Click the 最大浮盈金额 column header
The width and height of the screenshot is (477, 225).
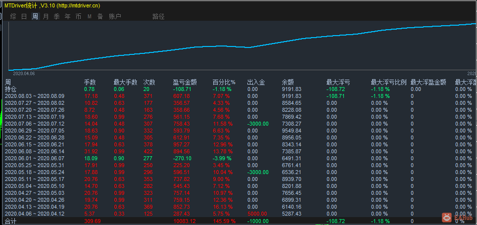pyautogui.click(x=429, y=82)
